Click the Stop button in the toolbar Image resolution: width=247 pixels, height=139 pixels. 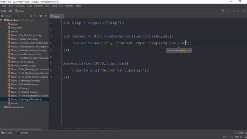244,11
